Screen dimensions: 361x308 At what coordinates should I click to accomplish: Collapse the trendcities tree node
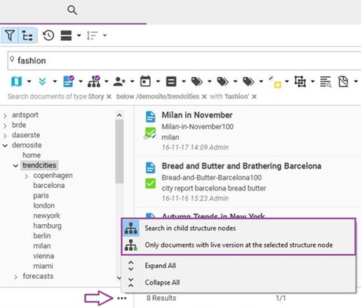pyautogui.click(x=16, y=165)
